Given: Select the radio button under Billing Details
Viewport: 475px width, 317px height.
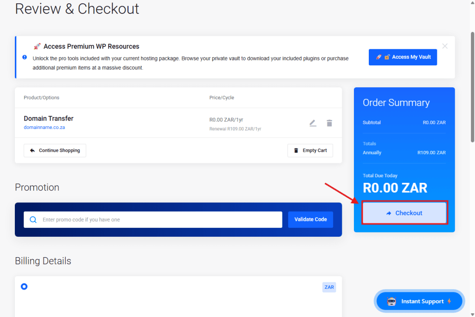Looking at the screenshot, I should [x=24, y=286].
